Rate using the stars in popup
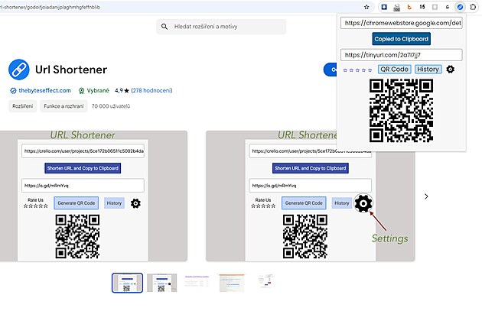Image resolution: width=482 pixels, height=311 pixels. click(x=358, y=70)
